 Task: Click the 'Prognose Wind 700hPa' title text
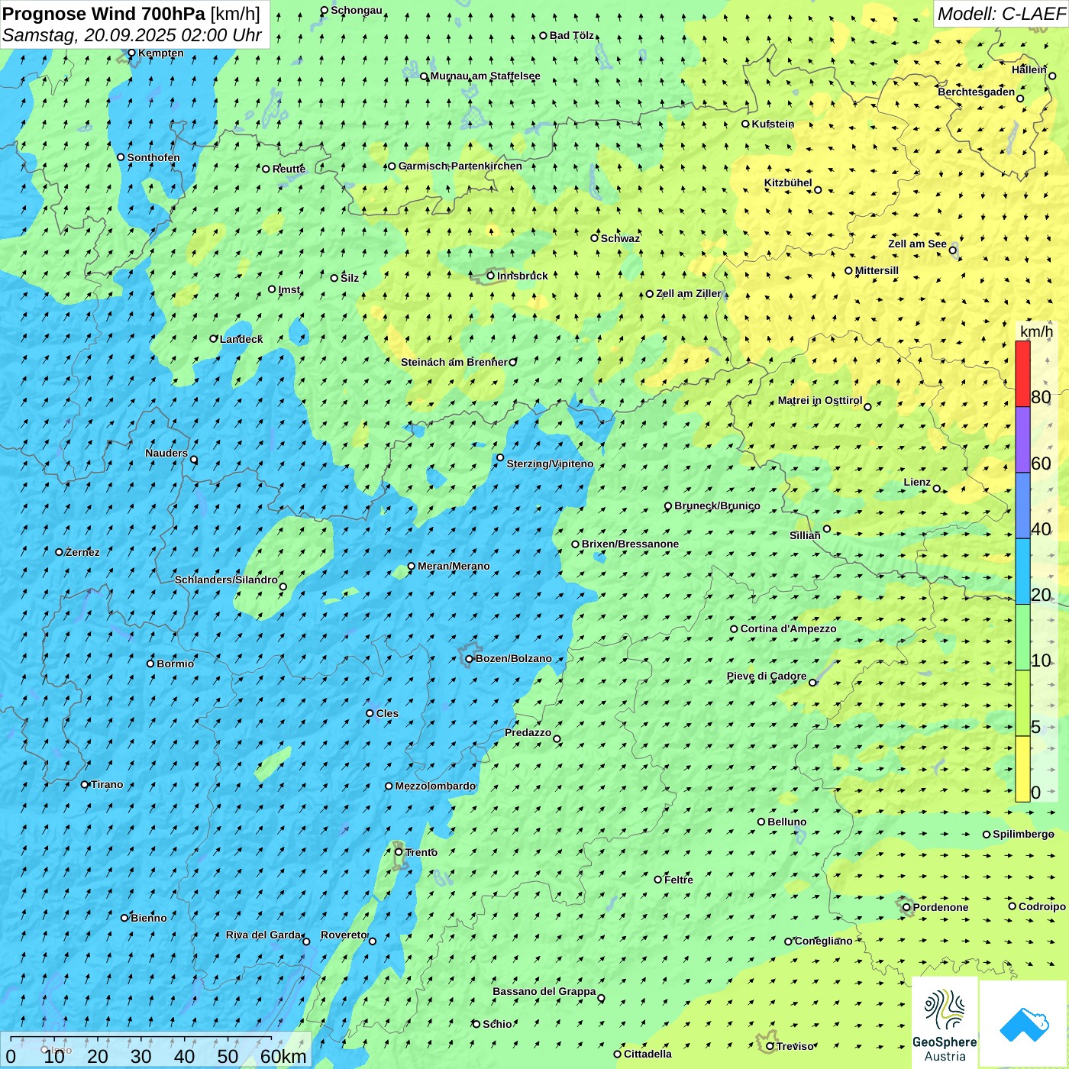pos(104,14)
